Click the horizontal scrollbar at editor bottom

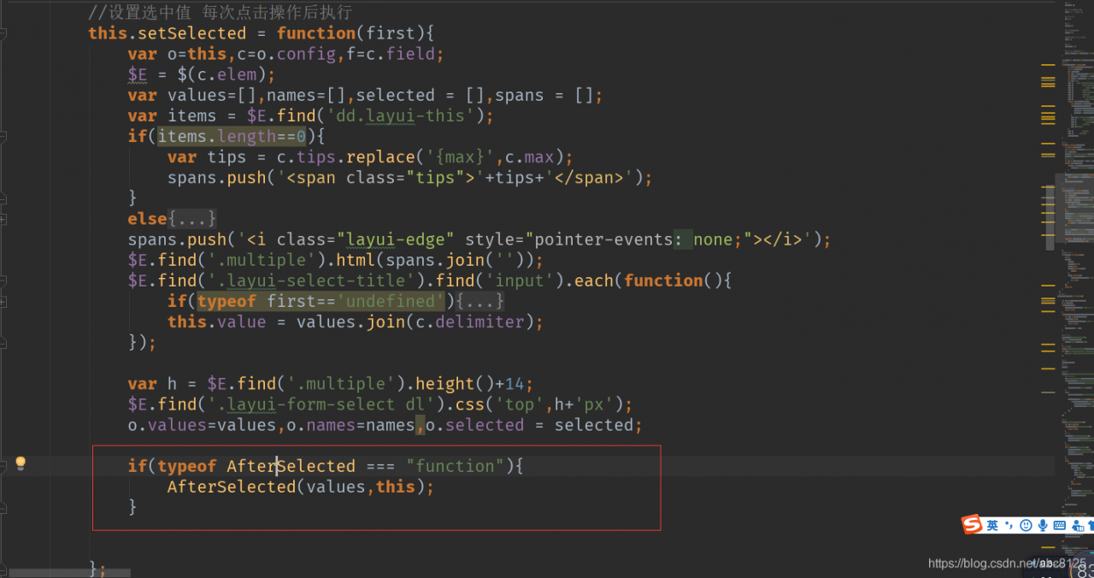(70, 571)
